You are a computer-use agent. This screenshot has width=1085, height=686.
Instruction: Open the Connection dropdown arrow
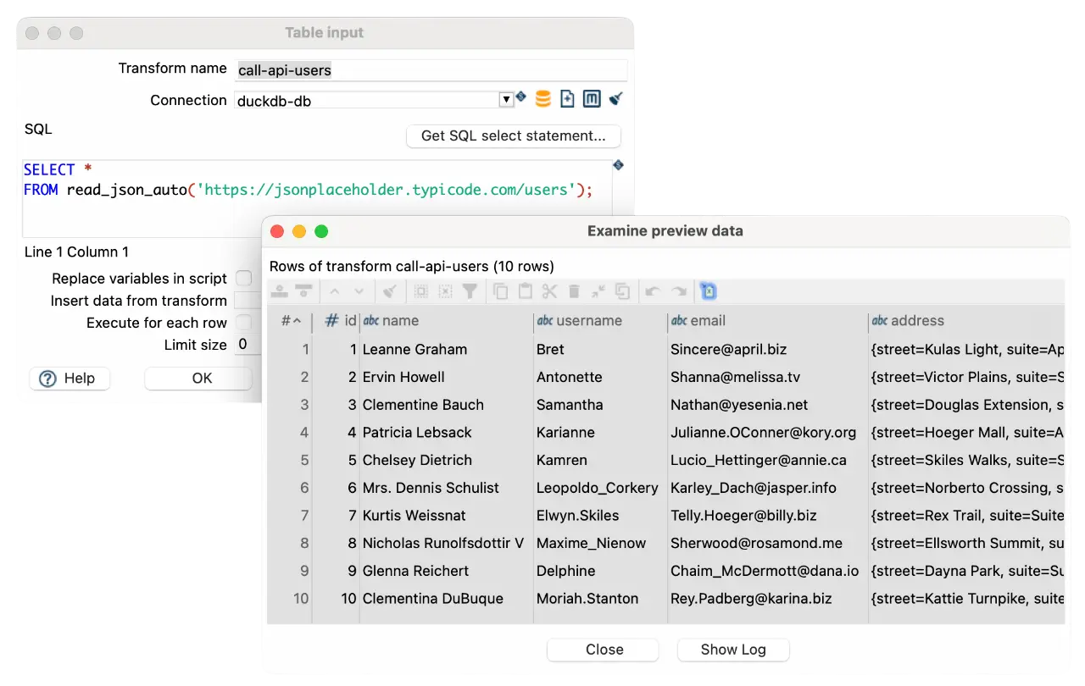(506, 100)
